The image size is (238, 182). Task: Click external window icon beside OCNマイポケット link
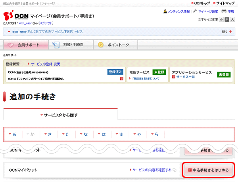pyautogui.click(x=175, y=170)
